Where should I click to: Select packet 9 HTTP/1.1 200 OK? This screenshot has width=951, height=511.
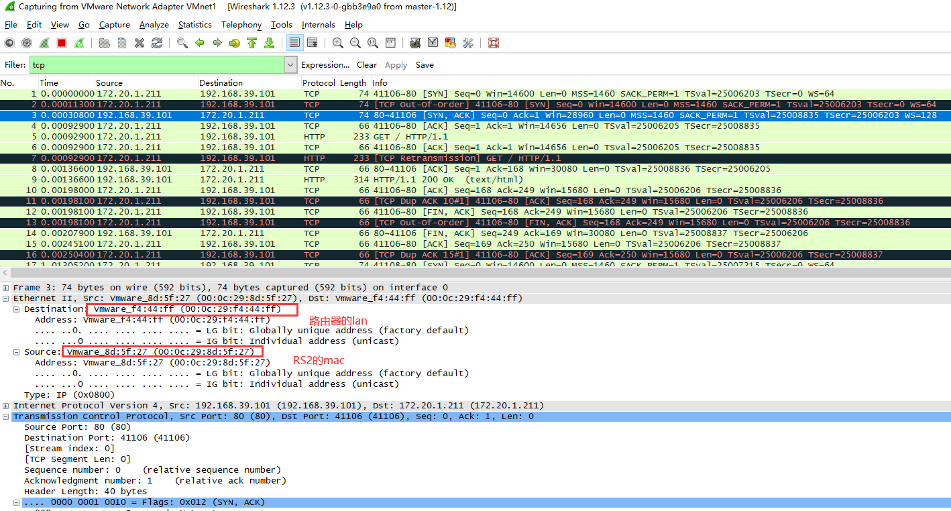pos(475,180)
